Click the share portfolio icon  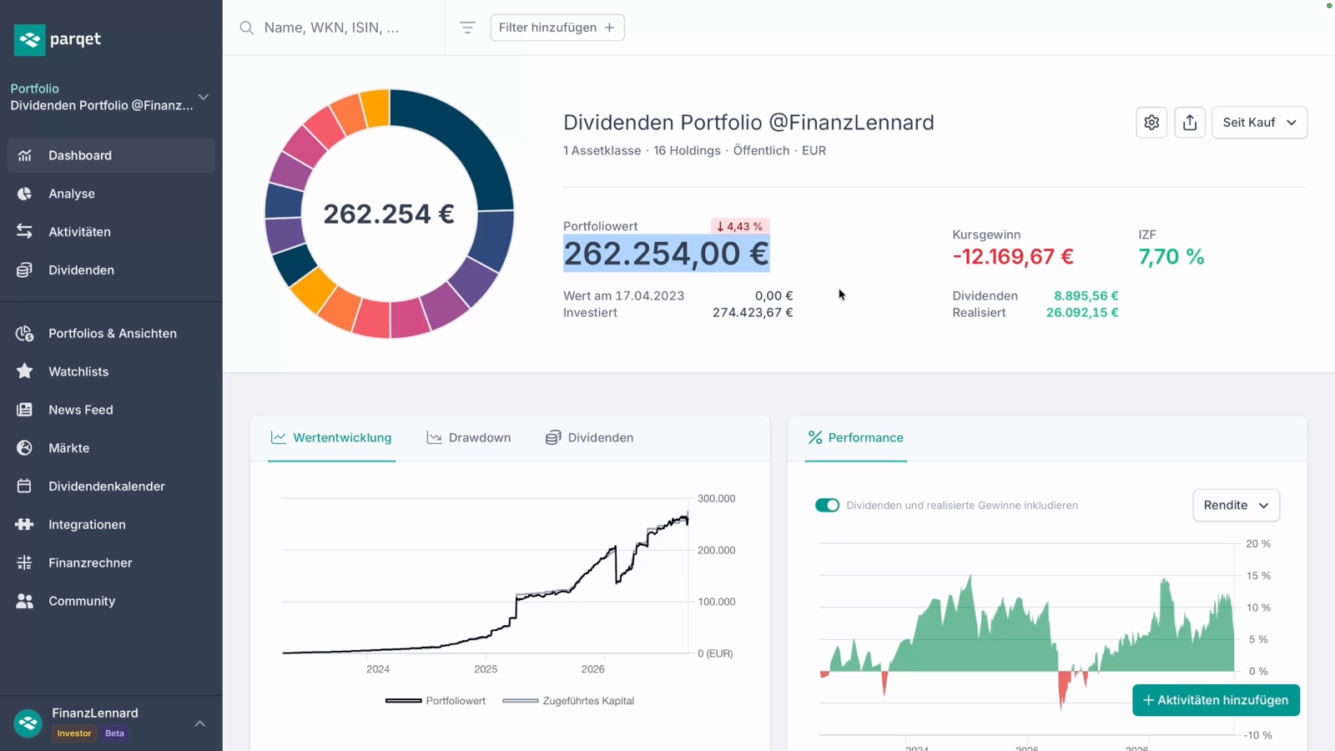click(x=1190, y=123)
